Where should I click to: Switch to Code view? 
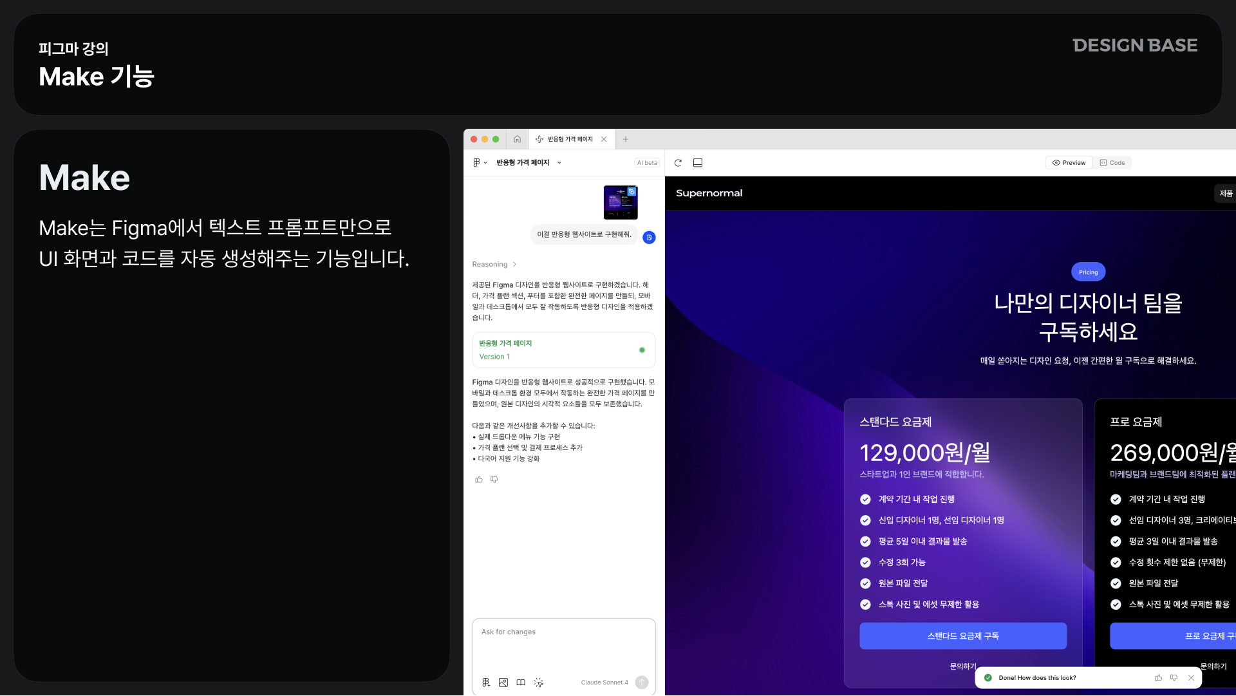click(x=1112, y=163)
